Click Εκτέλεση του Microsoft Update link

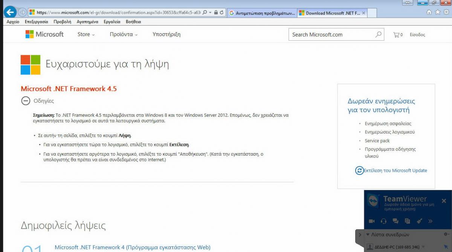[x=395, y=170]
